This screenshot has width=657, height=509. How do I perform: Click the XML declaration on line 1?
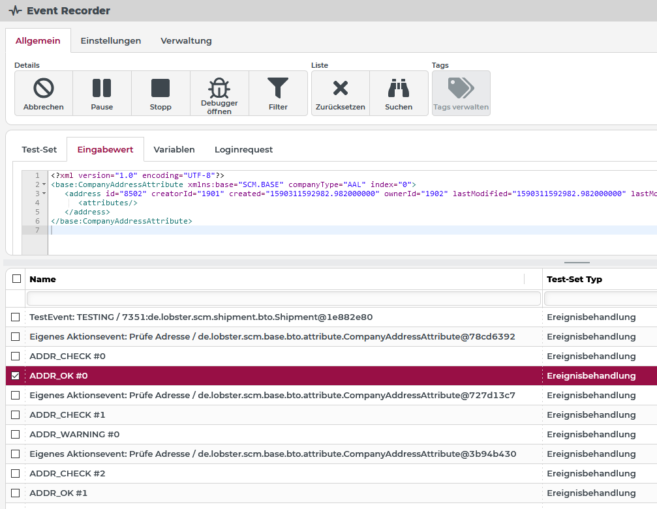click(x=138, y=175)
